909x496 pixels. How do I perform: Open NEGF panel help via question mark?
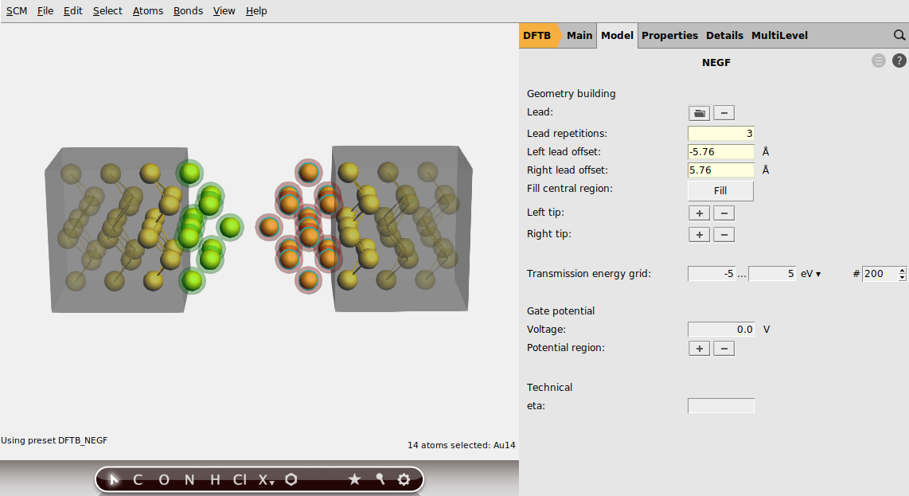pos(899,61)
